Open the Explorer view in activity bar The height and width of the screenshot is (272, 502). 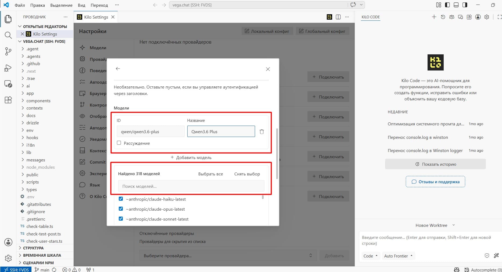(x=8, y=19)
